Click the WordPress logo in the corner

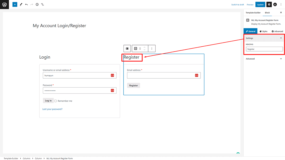point(4,4)
